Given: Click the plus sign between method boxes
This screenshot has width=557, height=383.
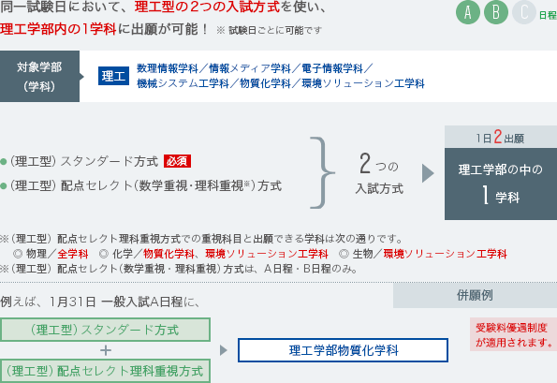Looking at the screenshot, I should coord(106,350).
